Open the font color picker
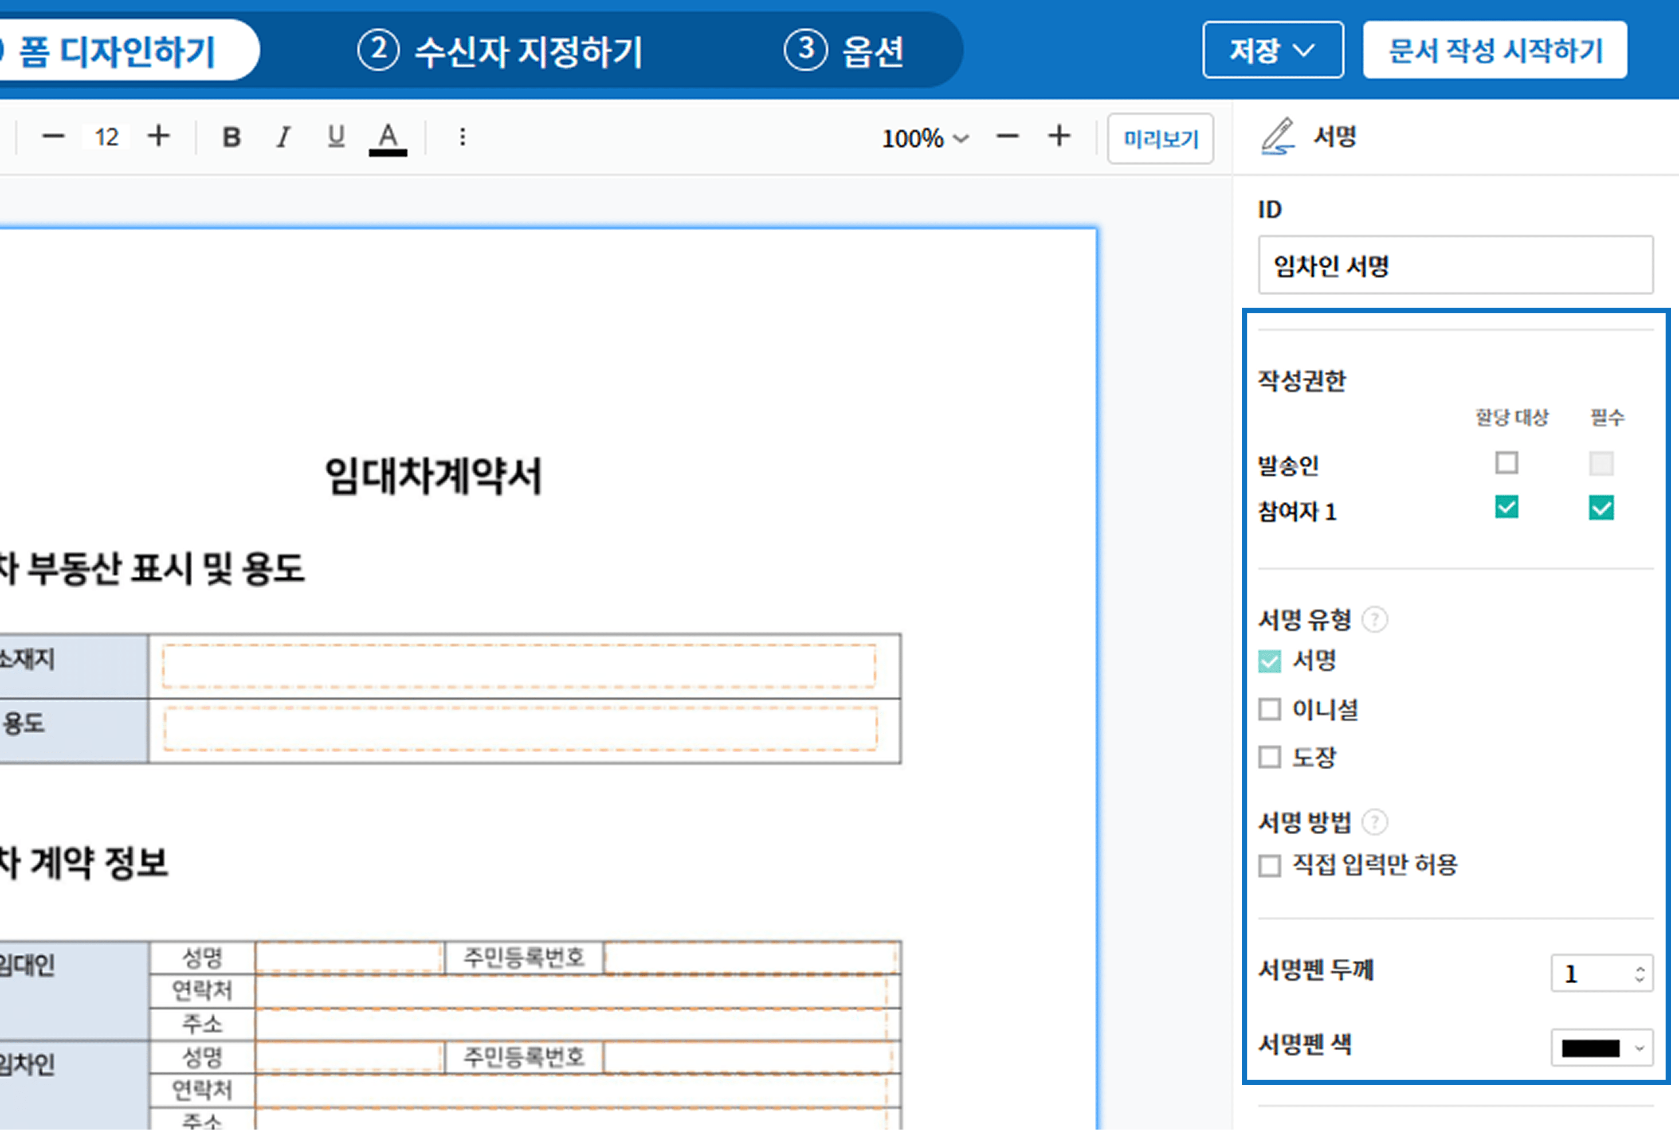The width and height of the screenshot is (1679, 1130). [x=388, y=137]
